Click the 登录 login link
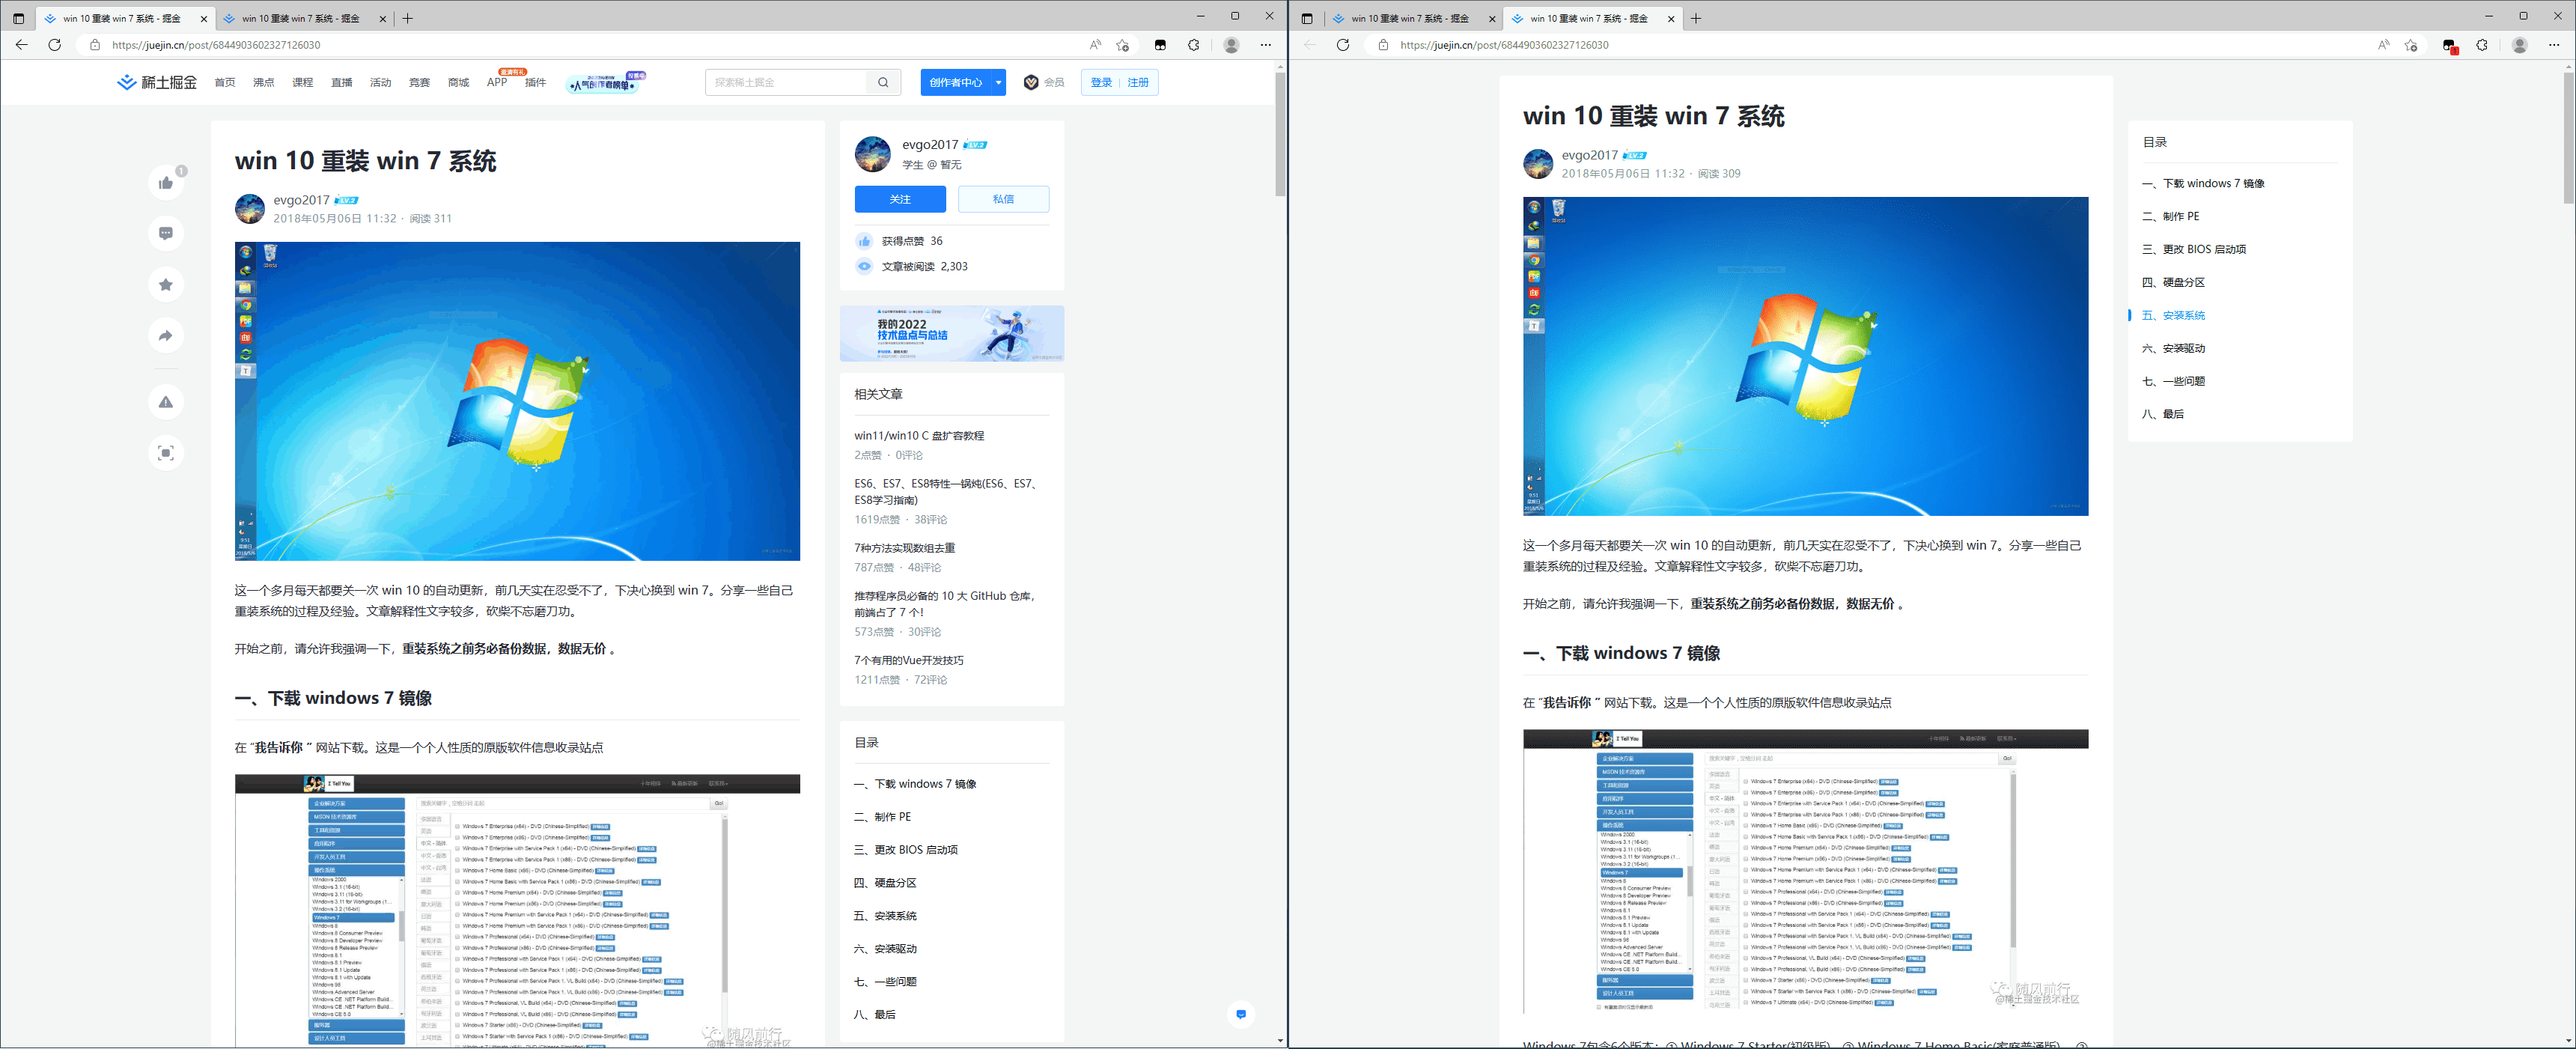The height and width of the screenshot is (1049, 2576). (x=1101, y=82)
